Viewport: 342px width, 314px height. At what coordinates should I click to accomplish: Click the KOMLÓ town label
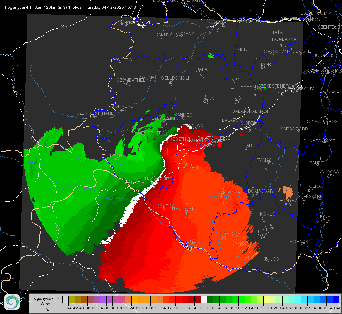tap(267, 214)
